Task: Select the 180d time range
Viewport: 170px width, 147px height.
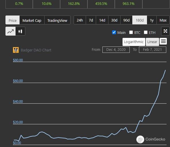Action: pos(140,20)
